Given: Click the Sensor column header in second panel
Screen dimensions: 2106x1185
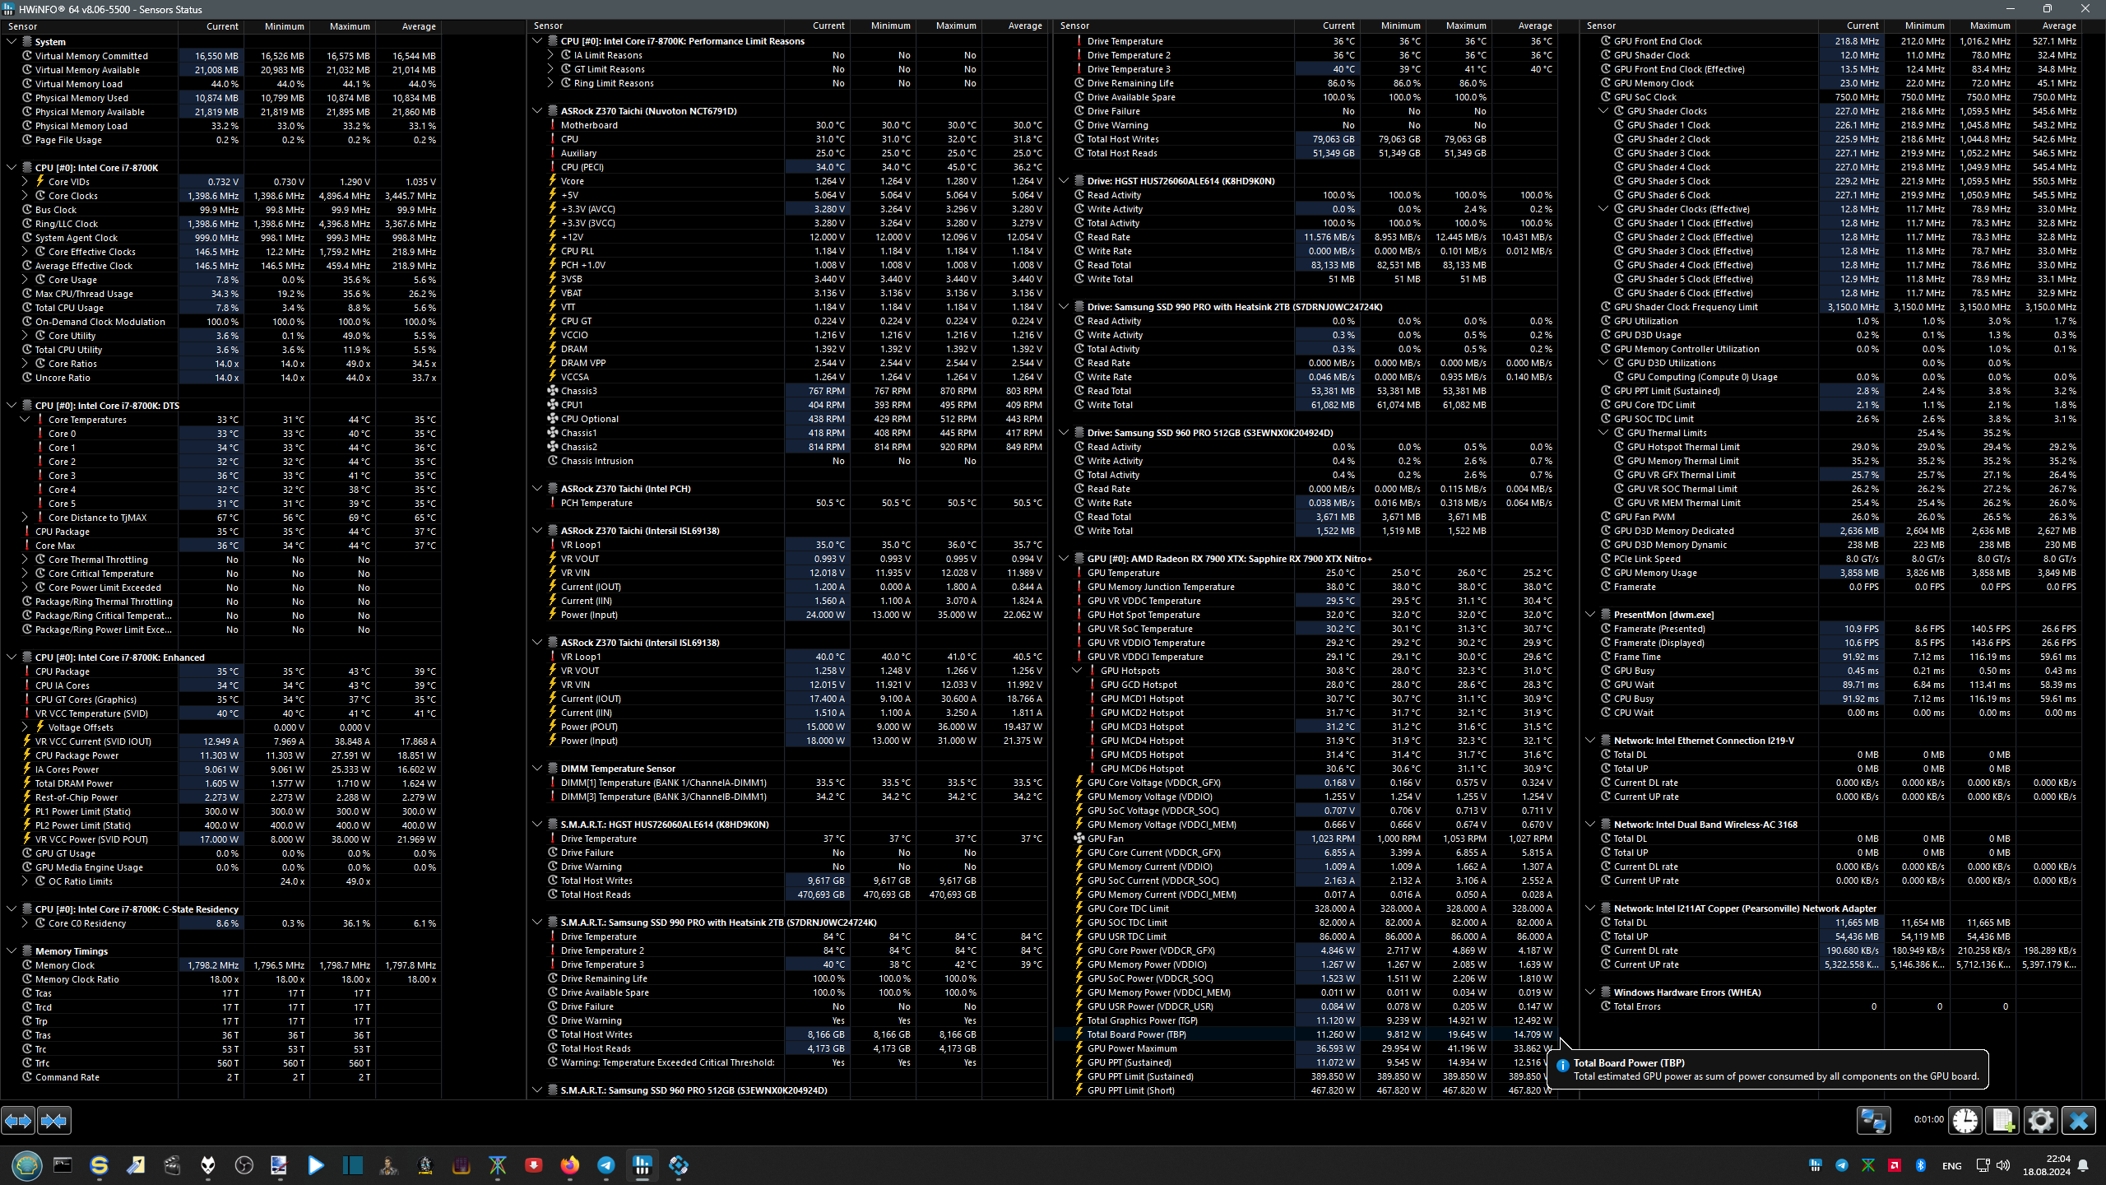Looking at the screenshot, I should click(x=549, y=26).
